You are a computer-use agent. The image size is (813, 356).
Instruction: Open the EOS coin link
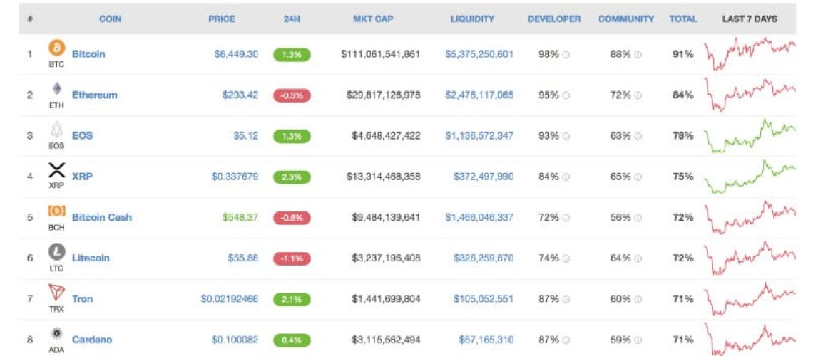coord(82,135)
